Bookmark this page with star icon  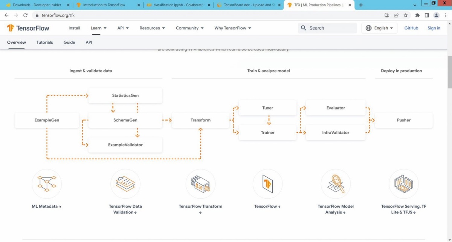(406, 15)
